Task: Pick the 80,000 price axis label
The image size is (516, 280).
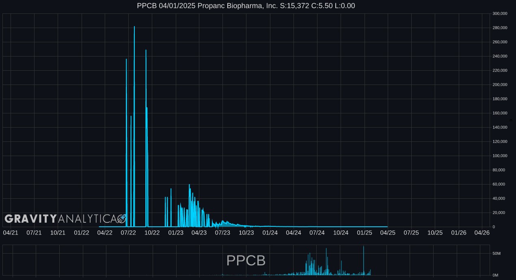Action: (499, 170)
